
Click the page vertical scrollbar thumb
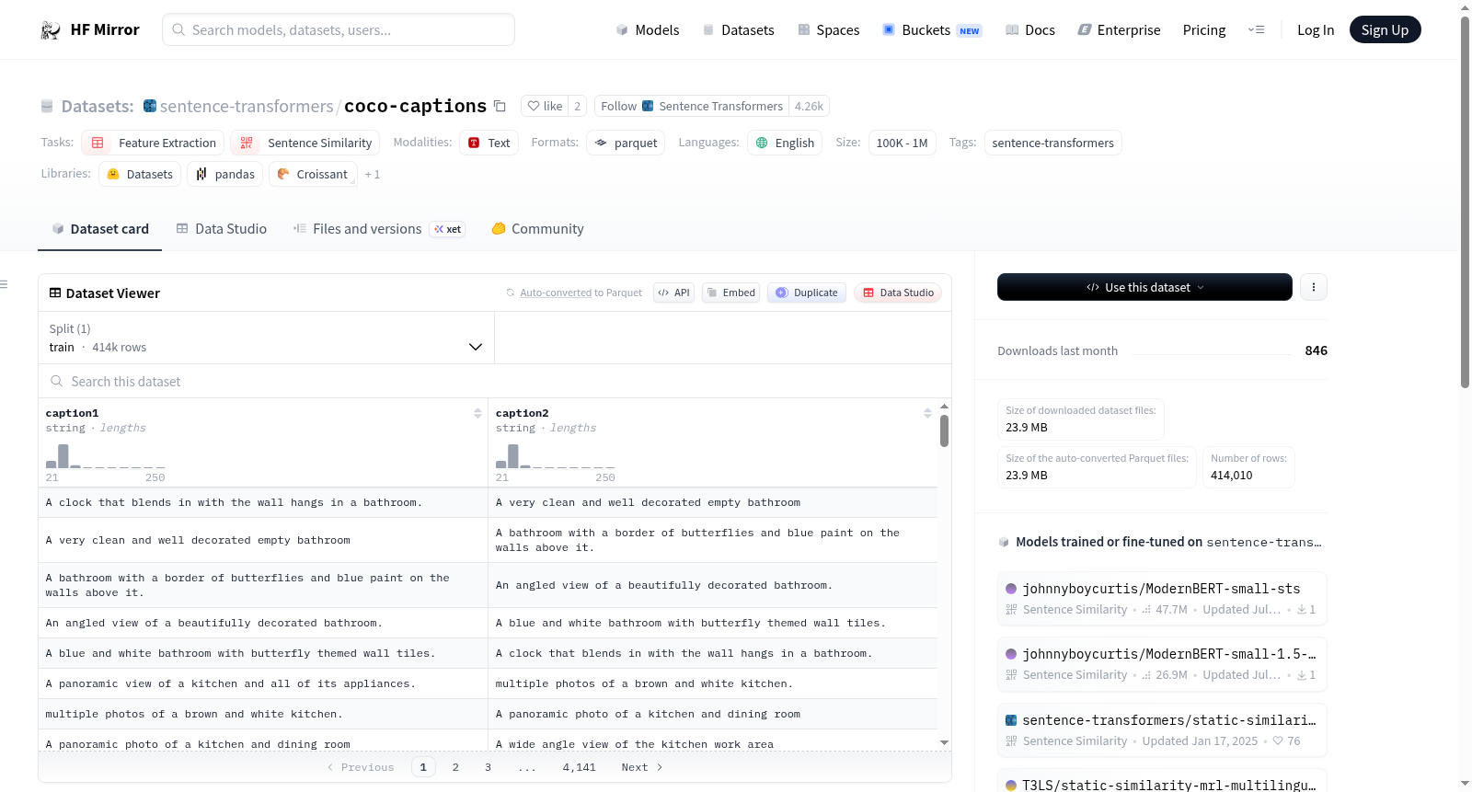pyautogui.click(x=1465, y=202)
